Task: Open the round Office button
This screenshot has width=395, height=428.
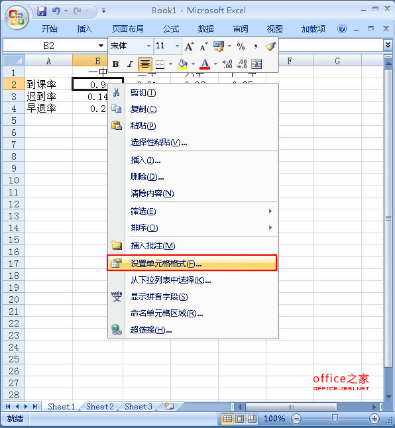Action: (x=17, y=17)
